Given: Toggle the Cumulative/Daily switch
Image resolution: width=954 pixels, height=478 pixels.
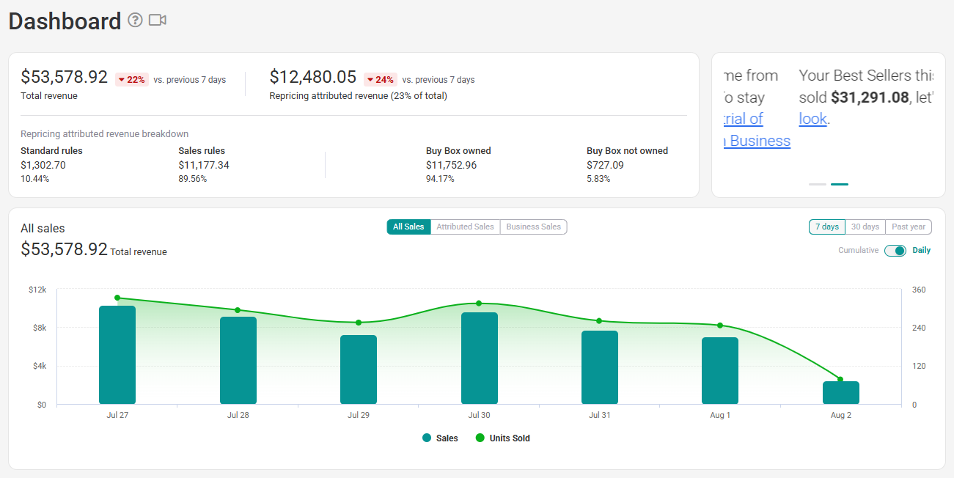Looking at the screenshot, I should (895, 251).
